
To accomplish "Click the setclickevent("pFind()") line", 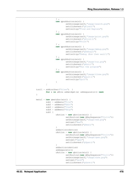I will (80, 26).
